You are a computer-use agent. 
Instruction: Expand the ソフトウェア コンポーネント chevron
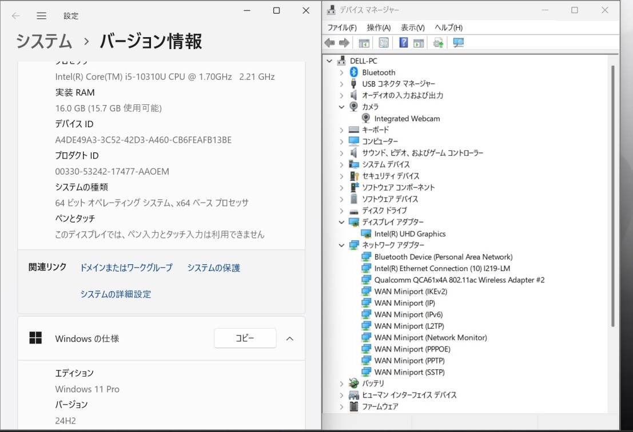(x=341, y=187)
